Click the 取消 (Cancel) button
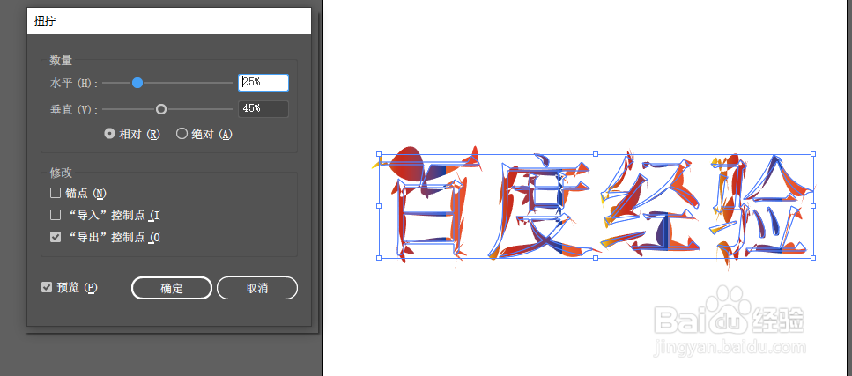Viewport: 852px width, 376px height. click(257, 288)
